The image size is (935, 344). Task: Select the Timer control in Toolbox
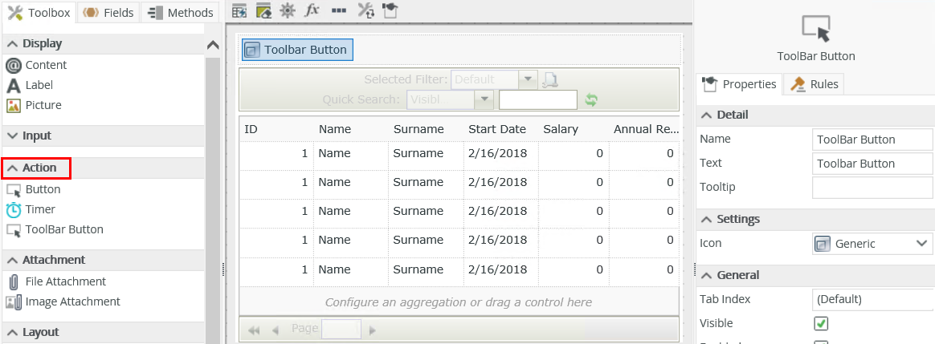tap(40, 209)
